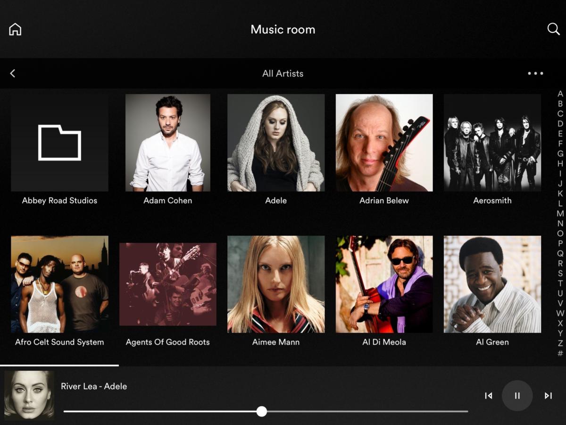This screenshot has height=425, width=566.
Task: Click the Al Di Meola name label
Action: click(x=384, y=342)
